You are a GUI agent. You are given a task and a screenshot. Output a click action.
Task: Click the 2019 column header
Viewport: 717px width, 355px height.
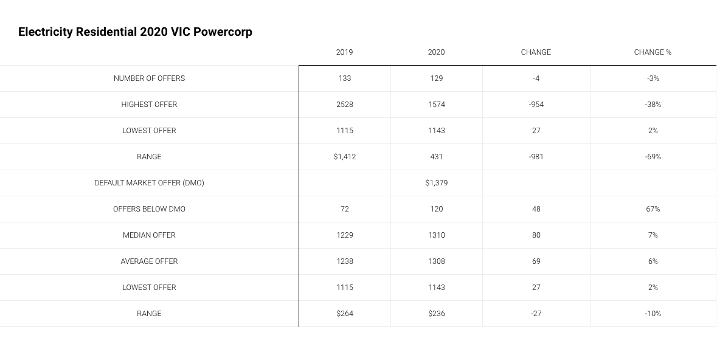344,52
